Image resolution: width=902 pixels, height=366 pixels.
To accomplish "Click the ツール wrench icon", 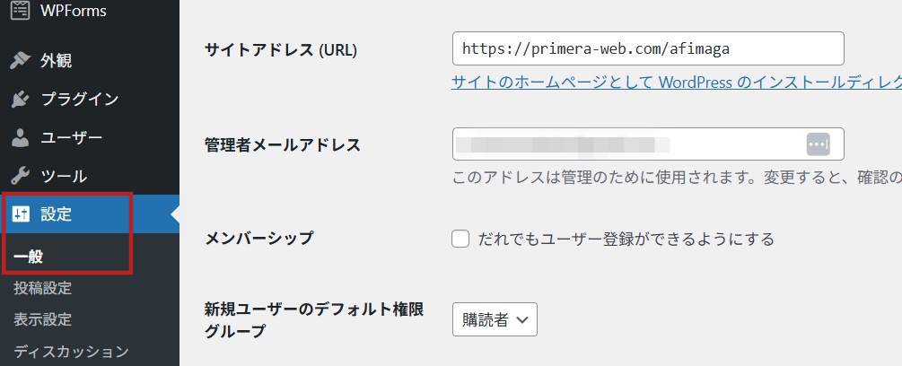I will point(20,177).
